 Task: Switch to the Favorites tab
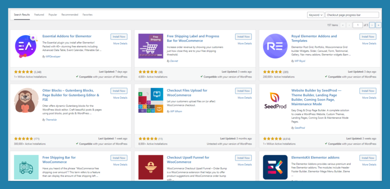click(x=88, y=15)
